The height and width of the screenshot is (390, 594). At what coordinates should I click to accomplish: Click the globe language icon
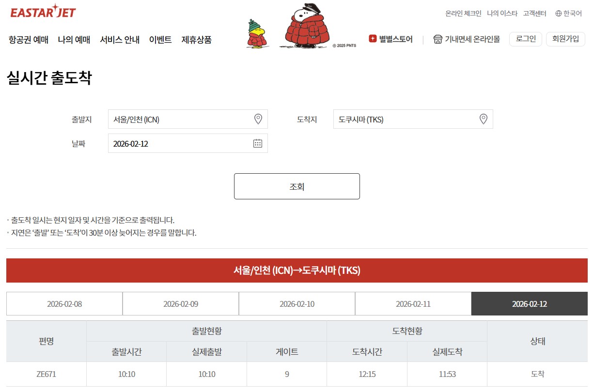point(558,14)
